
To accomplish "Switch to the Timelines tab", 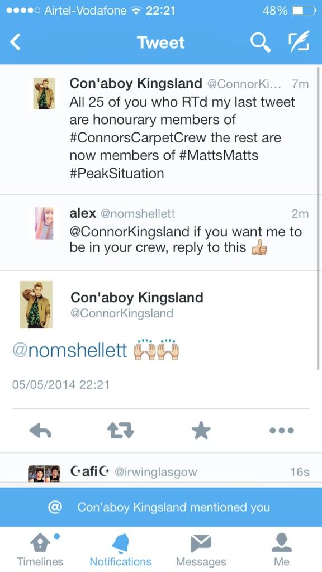I will [40, 550].
